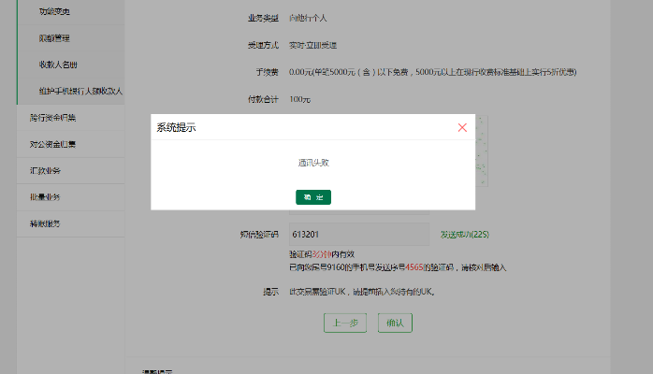Click the 系统提示 dialog title
This screenshot has width=653, height=374.
pos(176,127)
